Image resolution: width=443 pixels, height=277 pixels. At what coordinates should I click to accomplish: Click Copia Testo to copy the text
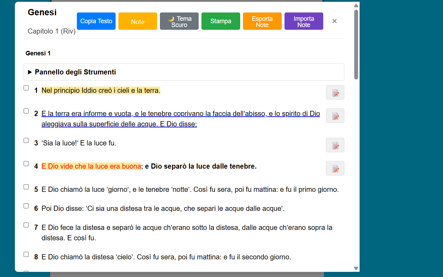point(96,21)
